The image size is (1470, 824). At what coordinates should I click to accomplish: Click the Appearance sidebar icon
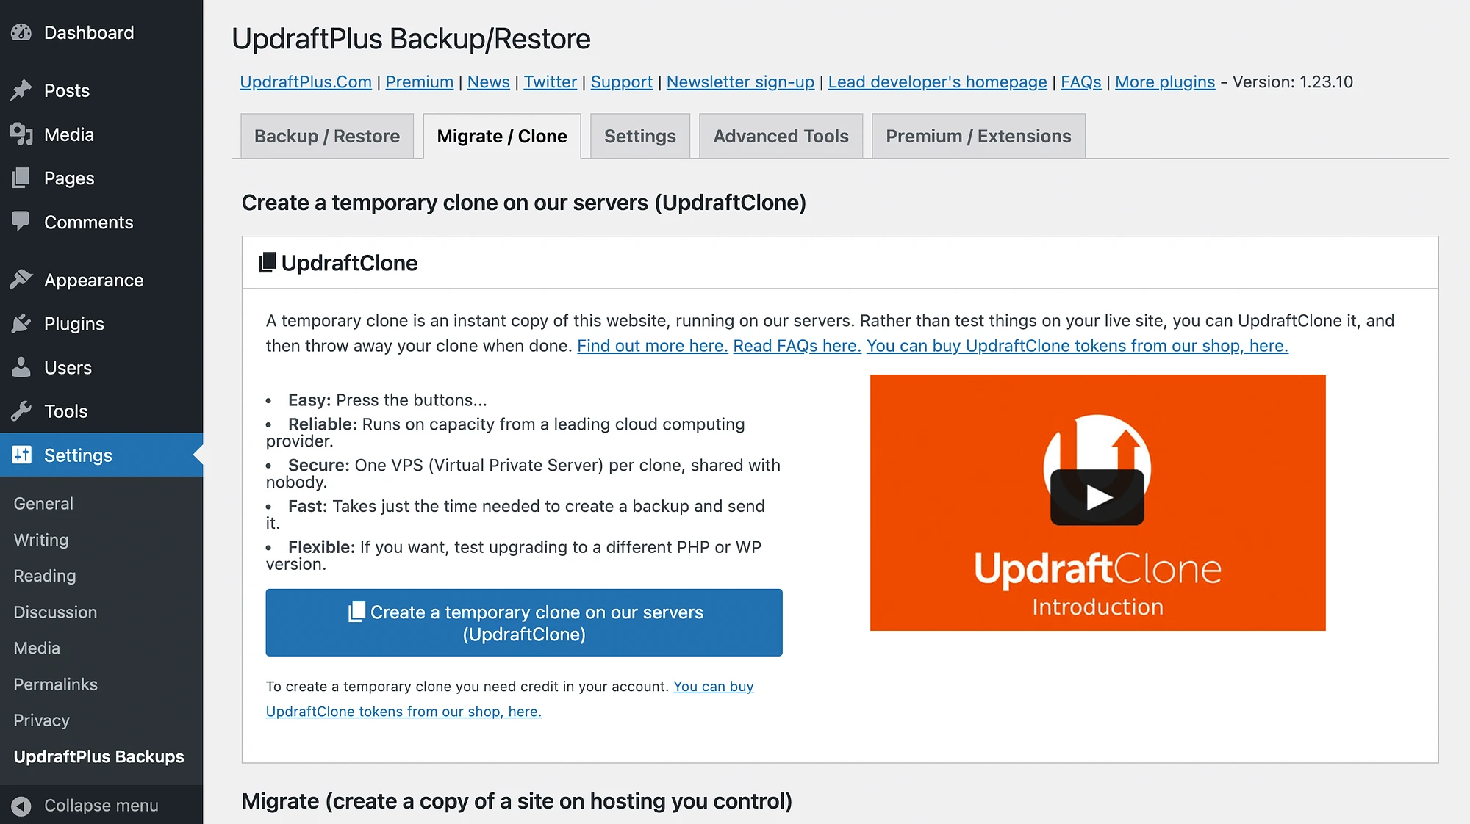click(22, 279)
